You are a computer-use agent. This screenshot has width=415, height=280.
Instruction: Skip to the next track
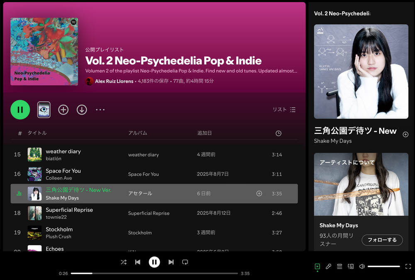(171, 262)
